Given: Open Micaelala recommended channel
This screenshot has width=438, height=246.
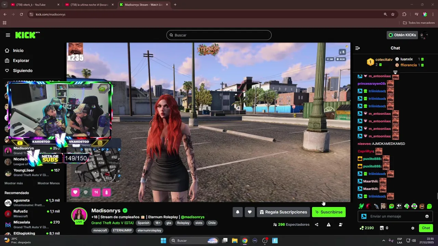Looking at the screenshot, I should [33, 225].
